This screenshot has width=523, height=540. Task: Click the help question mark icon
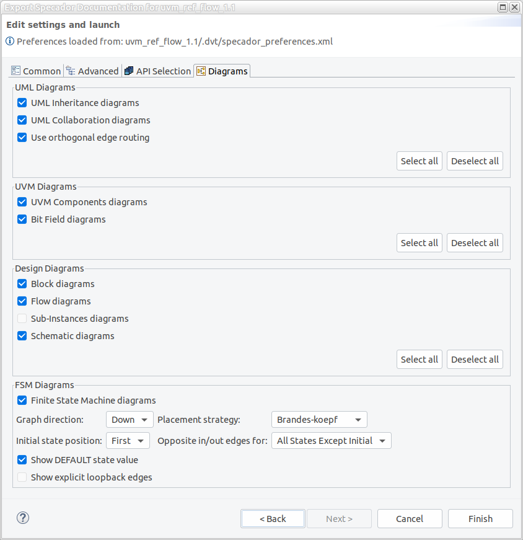(23, 518)
